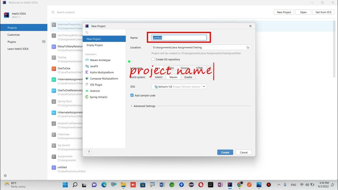Open File Explorer from taskbar
The width and height of the screenshot is (338, 190).
click(x=123, y=185)
